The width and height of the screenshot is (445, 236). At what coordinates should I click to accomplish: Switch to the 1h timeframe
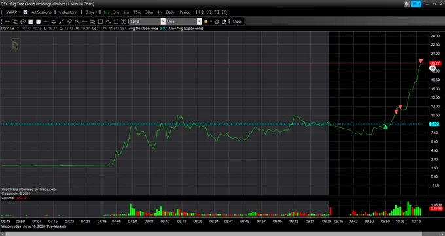pos(160,12)
